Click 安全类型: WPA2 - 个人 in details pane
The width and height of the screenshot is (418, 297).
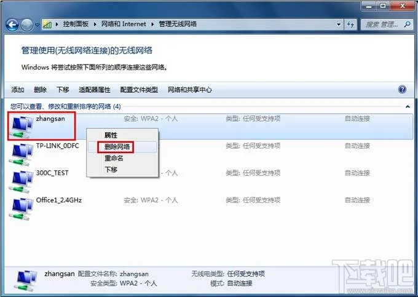124,283
